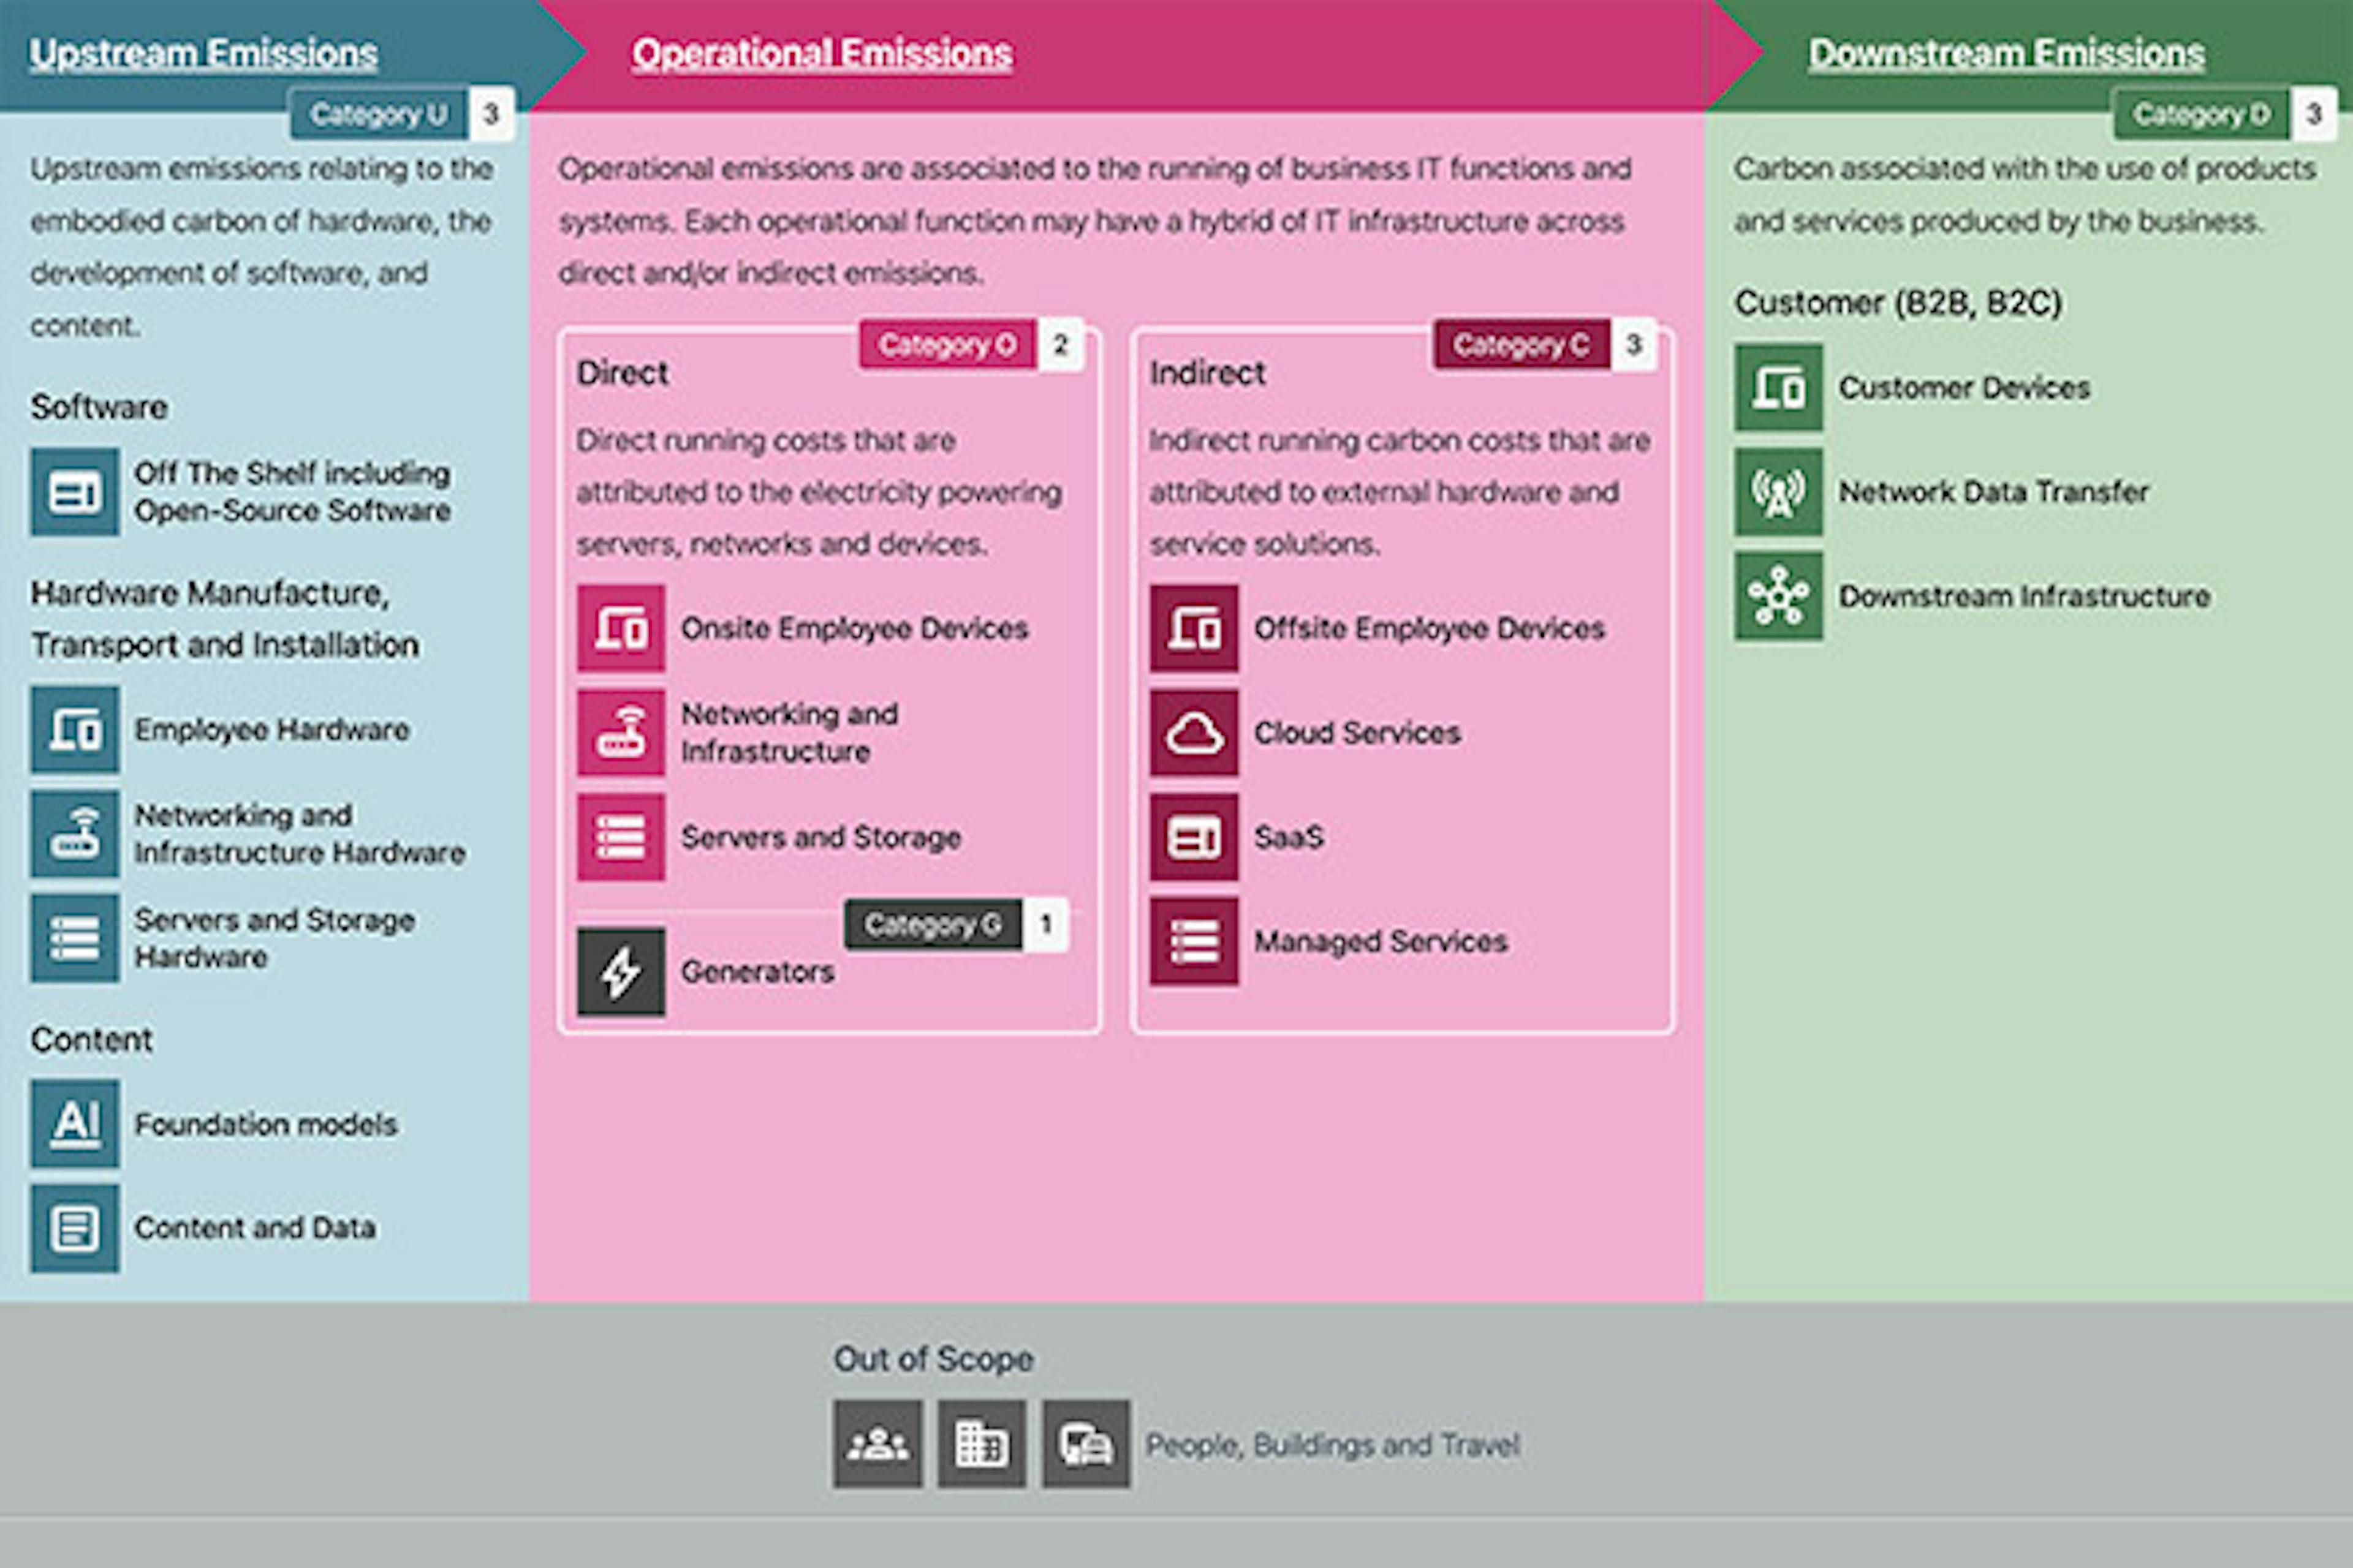Select the Onsite Employee Devices icon

click(620, 628)
